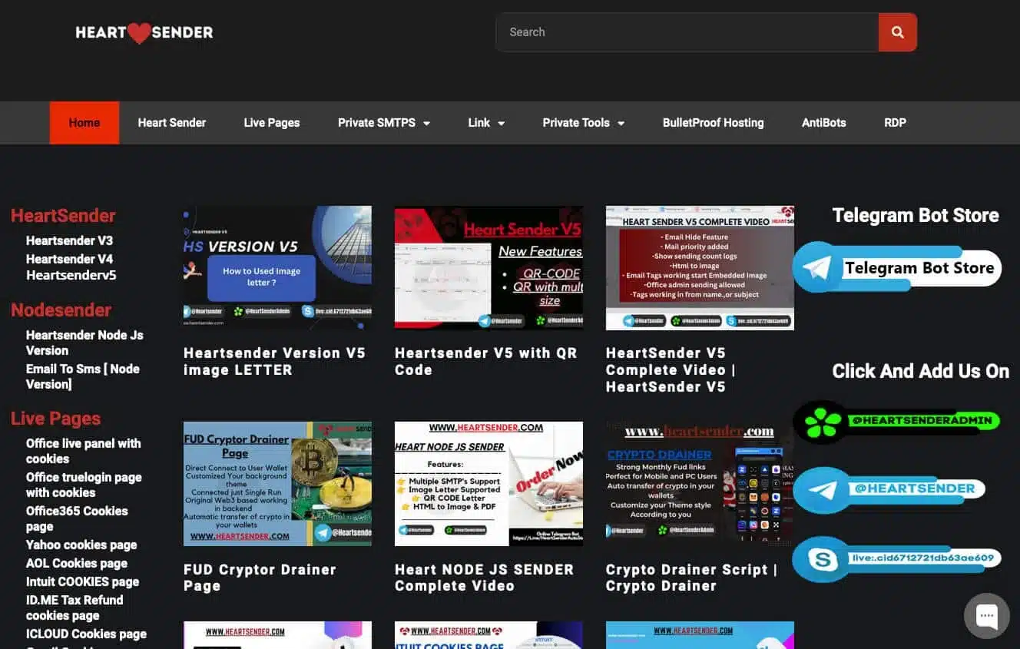Open Email To Sms Node Version link
The height and width of the screenshot is (649, 1020).
pyautogui.click(x=83, y=376)
